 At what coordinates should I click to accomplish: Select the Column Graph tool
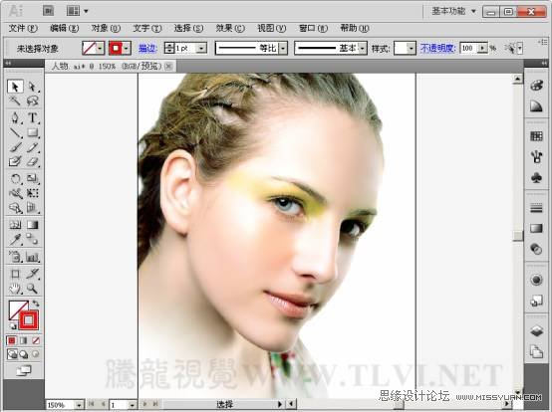[33, 257]
